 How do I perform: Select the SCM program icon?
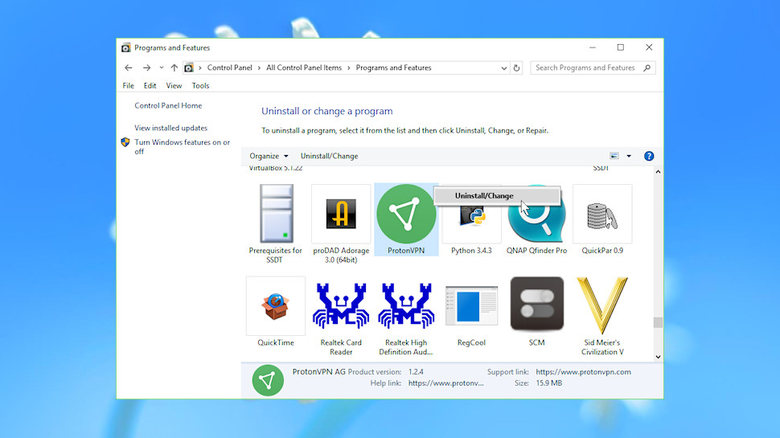tap(536, 304)
